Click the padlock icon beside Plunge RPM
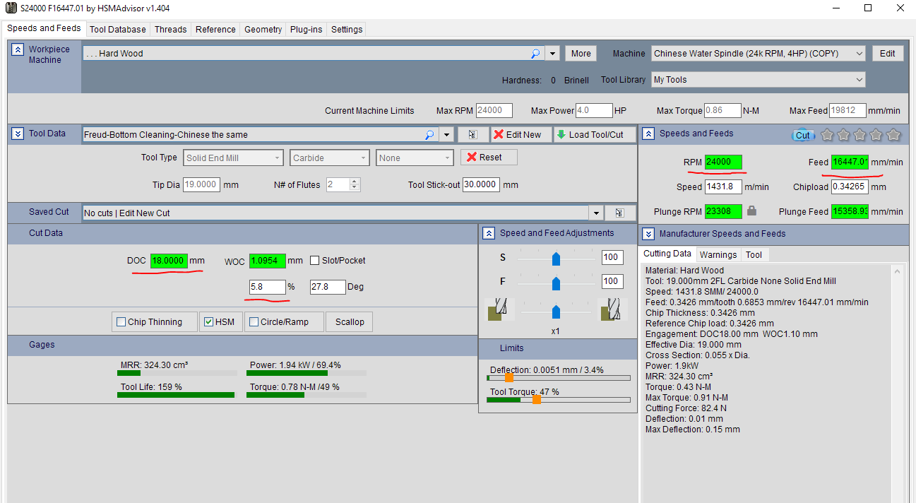The width and height of the screenshot is (916, 503). pyautogui.click(x=751, y=211)
